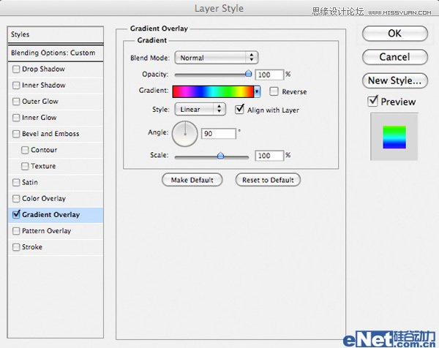Expand the gradient picker arrow
The image size is (439, 348).
(x=257, y=92)
